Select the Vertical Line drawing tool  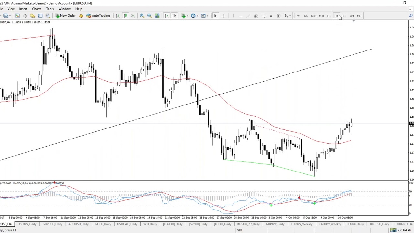tap(233, 16)
